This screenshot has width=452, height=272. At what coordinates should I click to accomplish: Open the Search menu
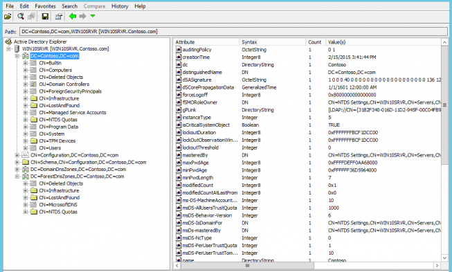click(x=69, y=6)
